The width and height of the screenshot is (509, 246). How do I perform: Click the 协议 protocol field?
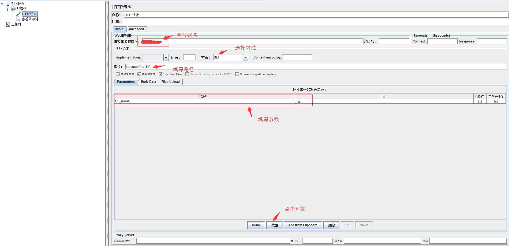click(189, 57)
